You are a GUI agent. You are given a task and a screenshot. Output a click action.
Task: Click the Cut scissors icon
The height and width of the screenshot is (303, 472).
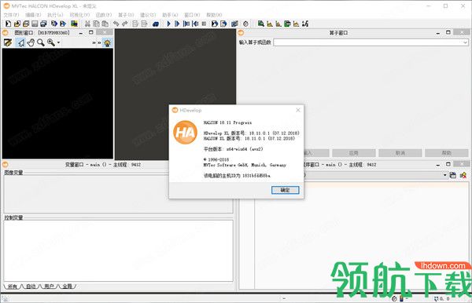[x=87, y=24]
